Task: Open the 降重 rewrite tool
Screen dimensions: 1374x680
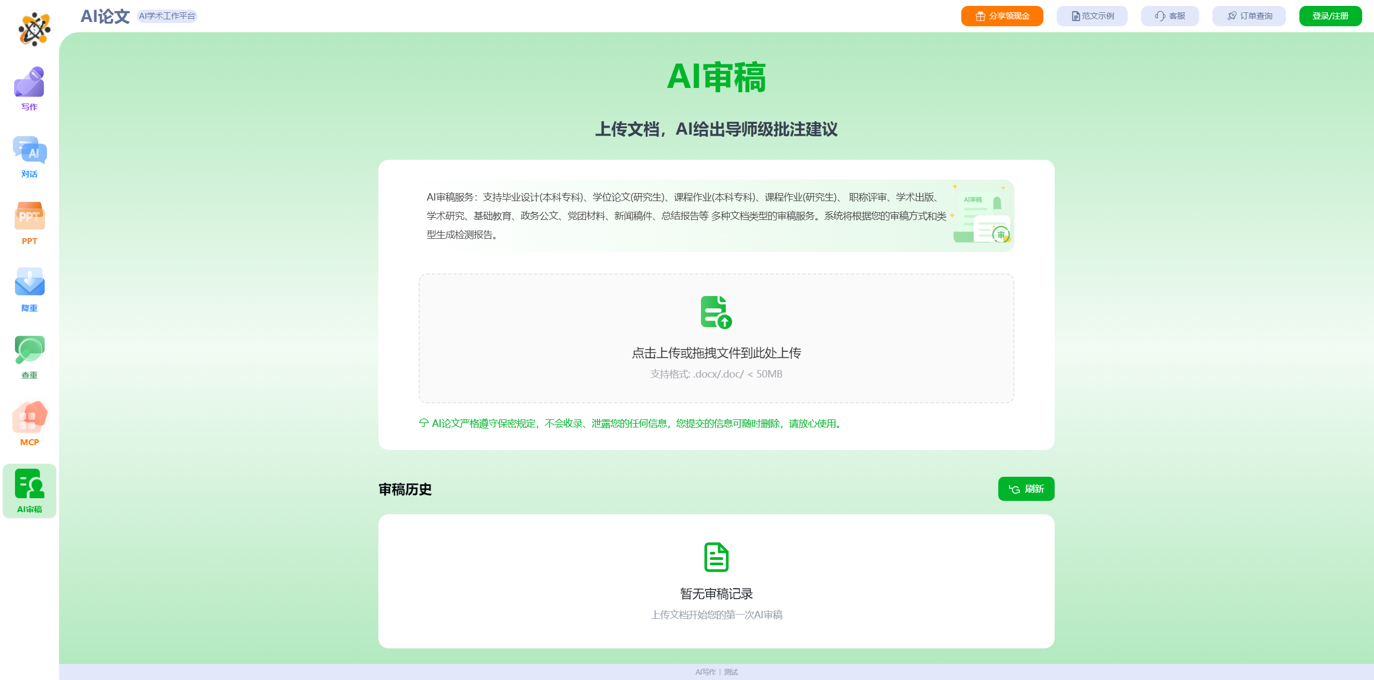Action: [29, 290]
